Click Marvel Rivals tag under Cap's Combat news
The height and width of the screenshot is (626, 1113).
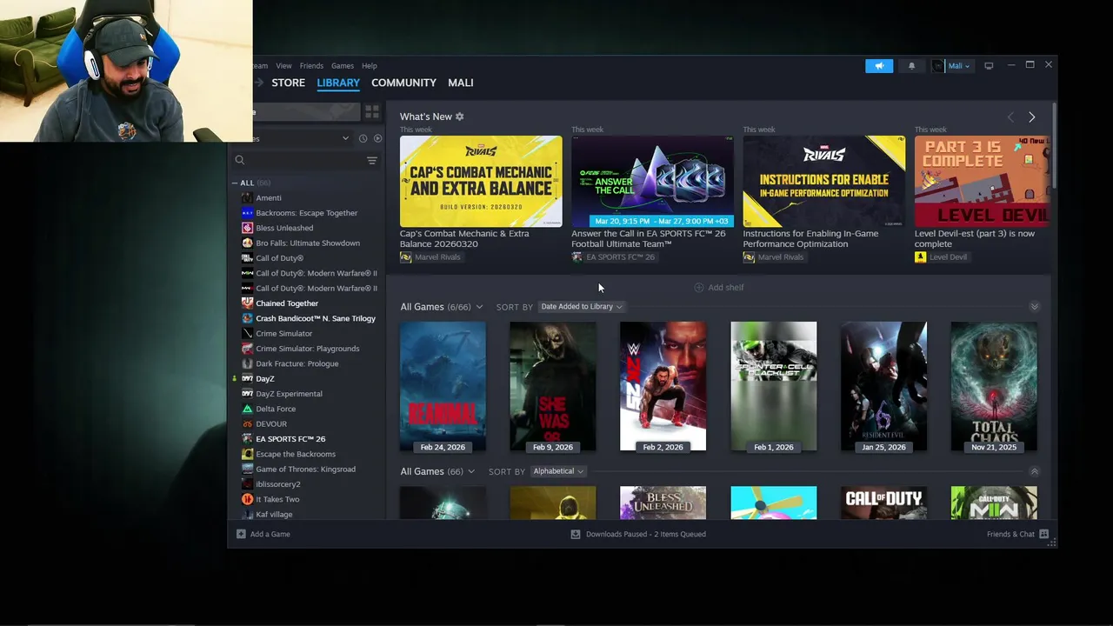430,257
